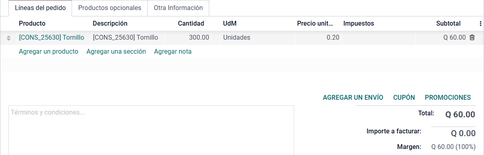Sort by the Subtotal column header
Image resolution: width=484 pixels, height=155 pixels.
click(x=448, y=24)
